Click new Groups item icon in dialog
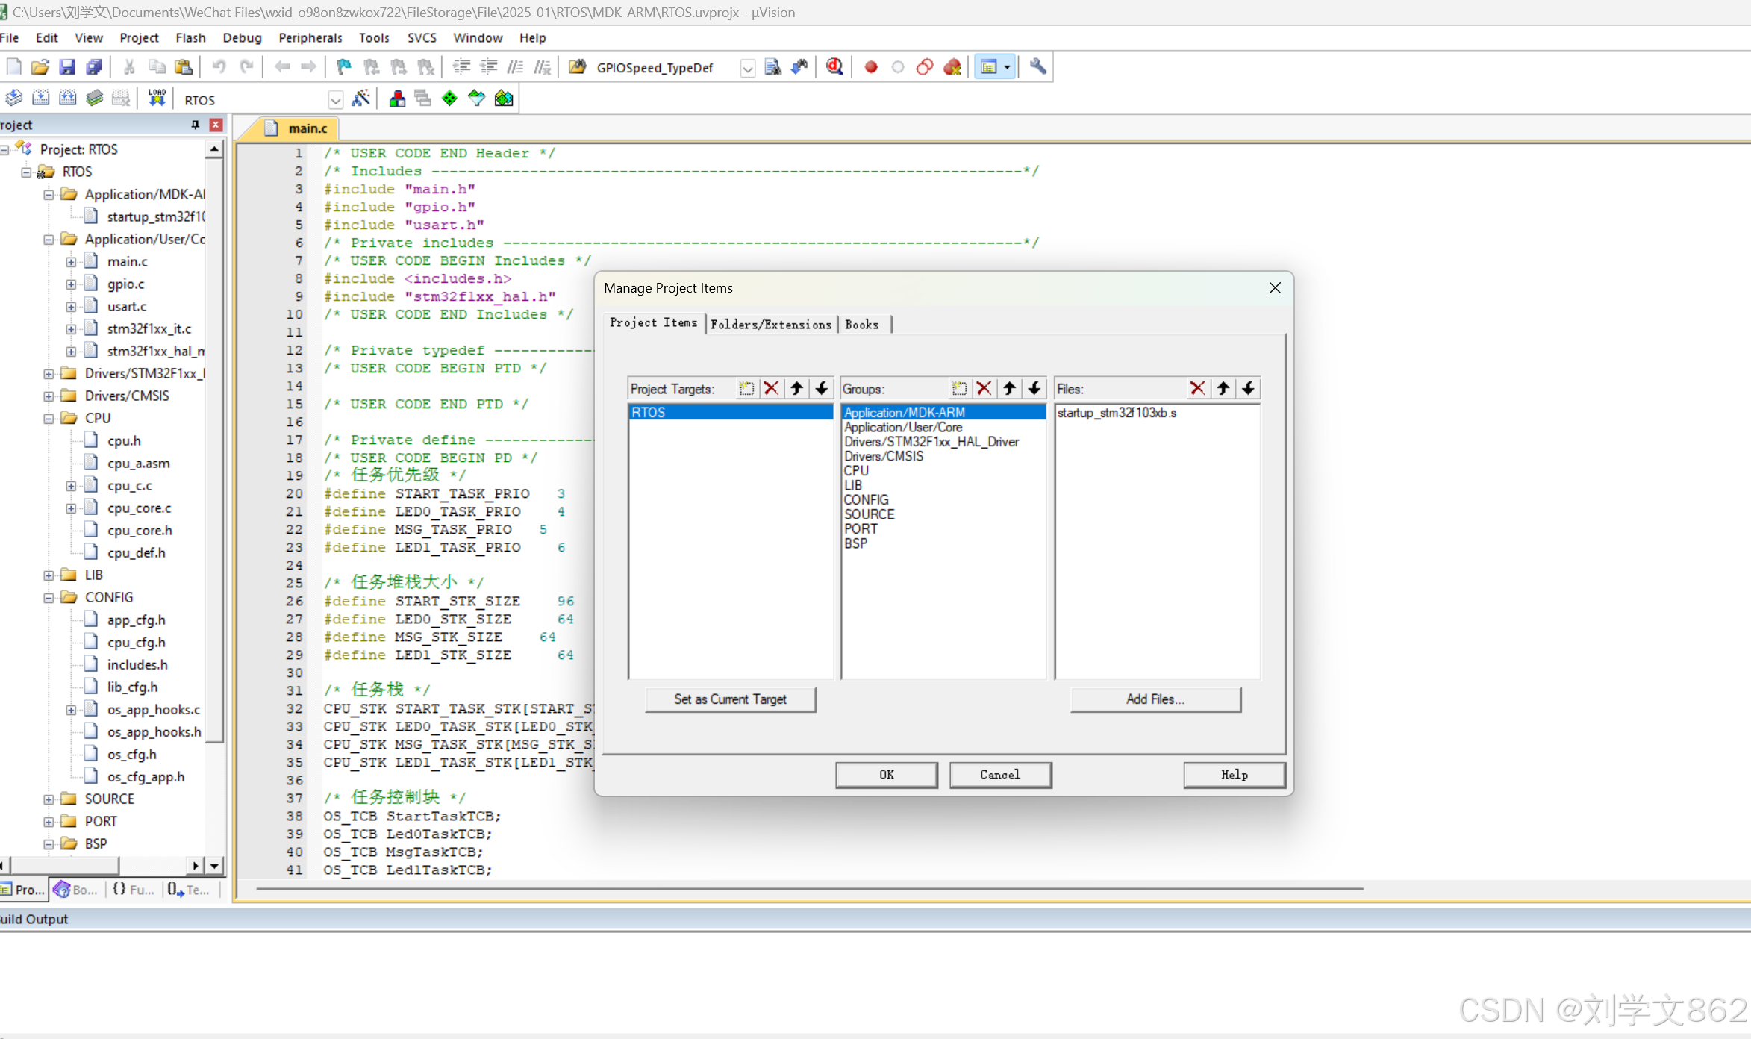The height and width of the screenshot is (1039, 1751). click(x=959, y=388)
